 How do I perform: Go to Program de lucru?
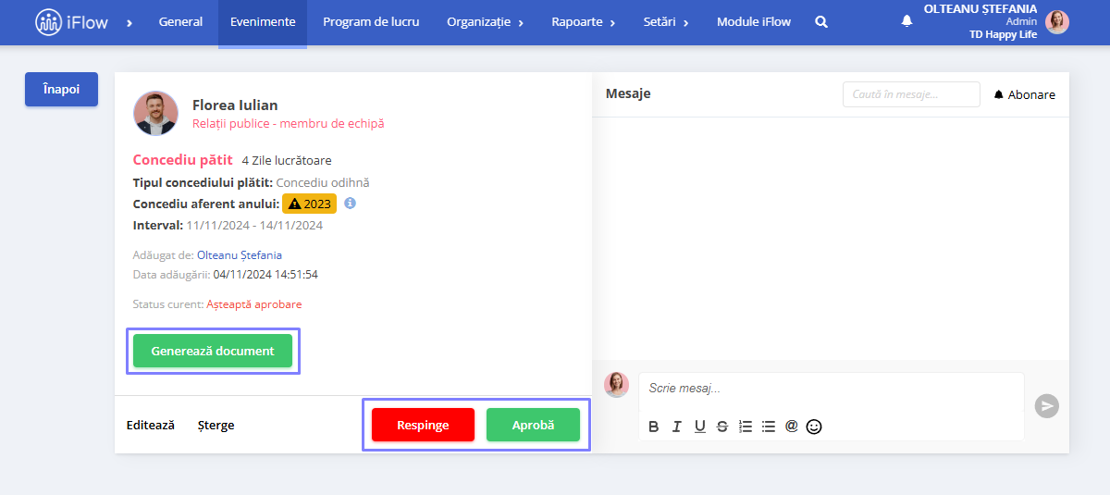click(371, 22)
